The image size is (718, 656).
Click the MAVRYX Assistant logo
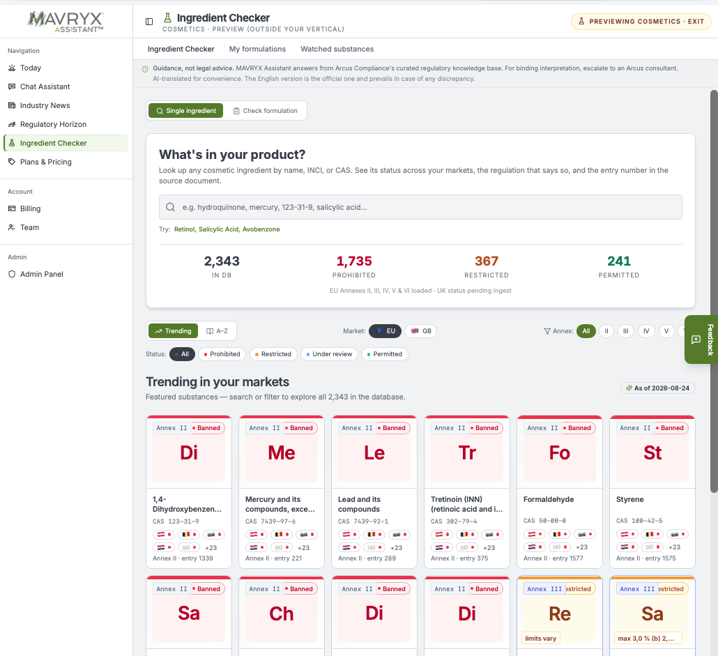coord(66,22)
